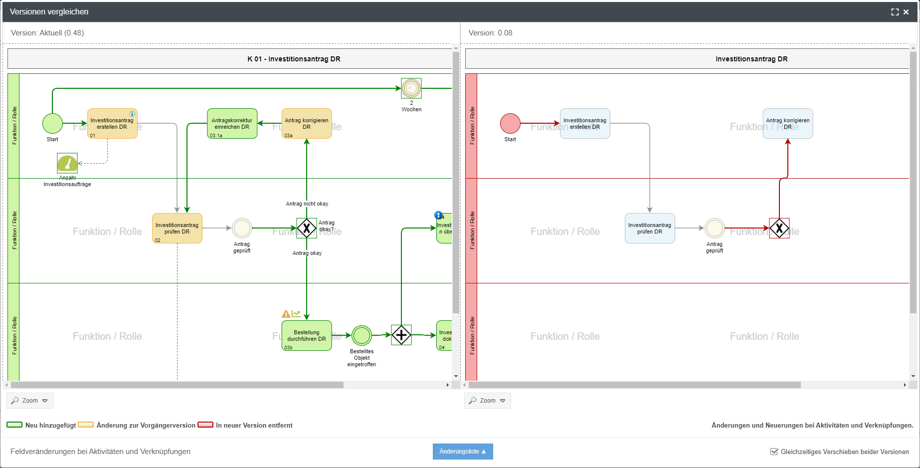Expand the Änderungsliste panel
The width and height of the screenshot is (920, 468).
463,452
